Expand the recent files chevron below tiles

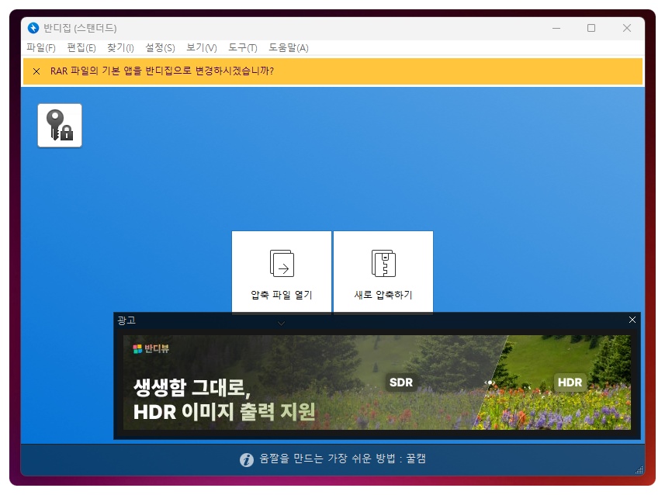281,324
